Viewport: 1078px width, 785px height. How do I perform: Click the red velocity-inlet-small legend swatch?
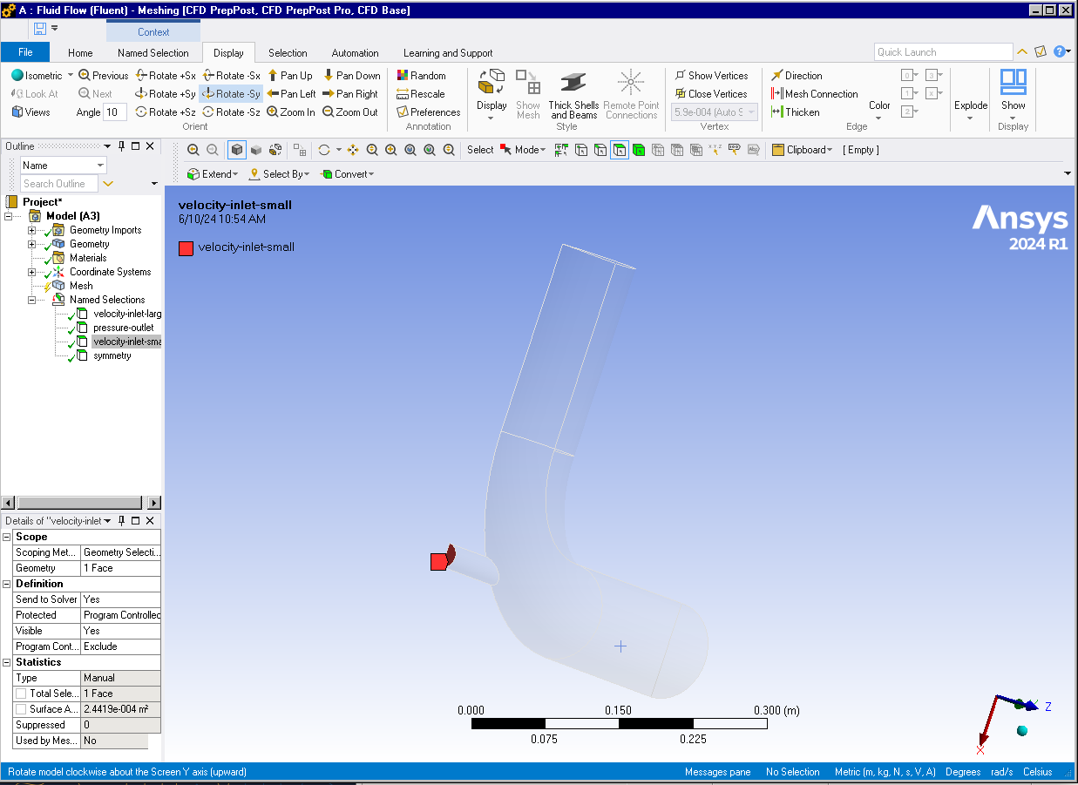tap(186, 247)
